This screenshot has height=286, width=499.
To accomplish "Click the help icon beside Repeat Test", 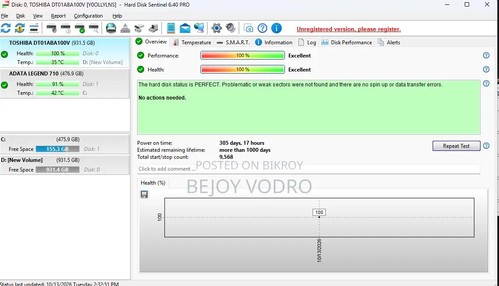I will [x=486, y=146].
